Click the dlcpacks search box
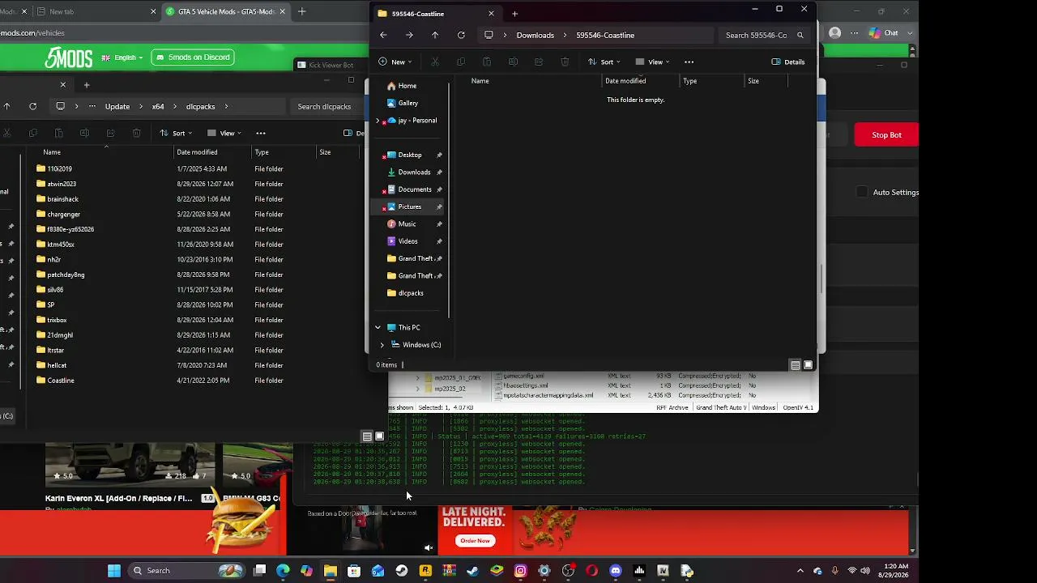Viewport: 1037px width, 583px height. (326, 106)
